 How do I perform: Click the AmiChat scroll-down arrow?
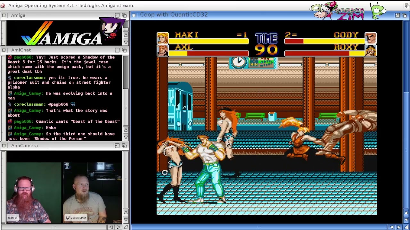click(126, 137)
